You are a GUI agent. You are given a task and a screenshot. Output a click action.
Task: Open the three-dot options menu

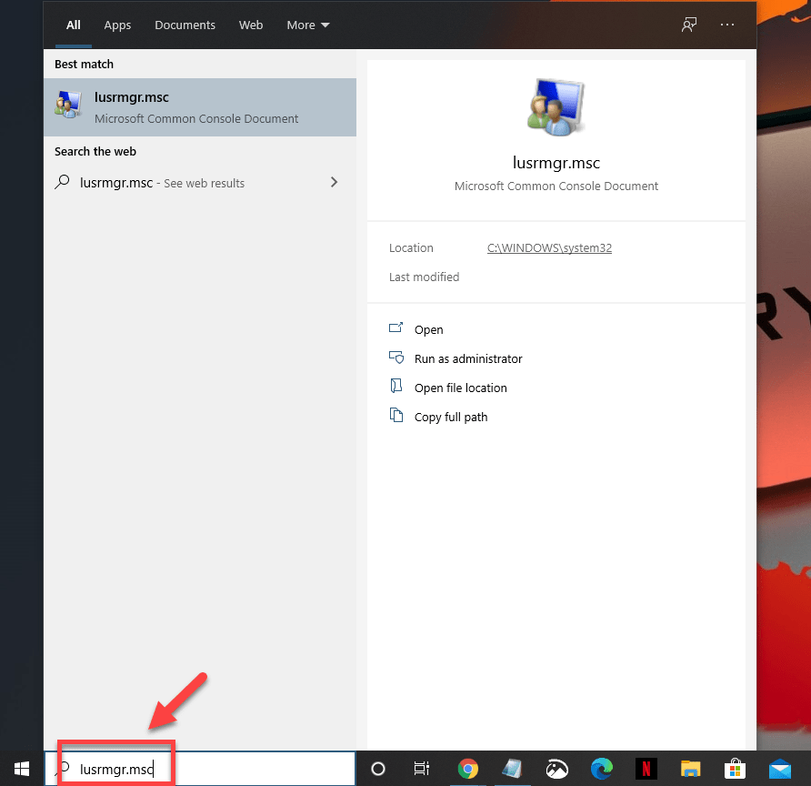click(x=727, y=25)
